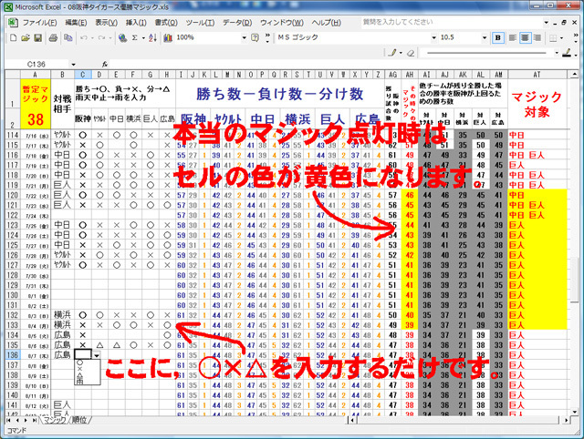Click the New workbook icon
The width and height of the screenshot is (584, 439).
(13, 37)
